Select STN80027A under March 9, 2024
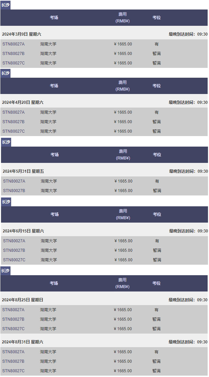This screenshot has height=377, width=209. coord(14,44)
